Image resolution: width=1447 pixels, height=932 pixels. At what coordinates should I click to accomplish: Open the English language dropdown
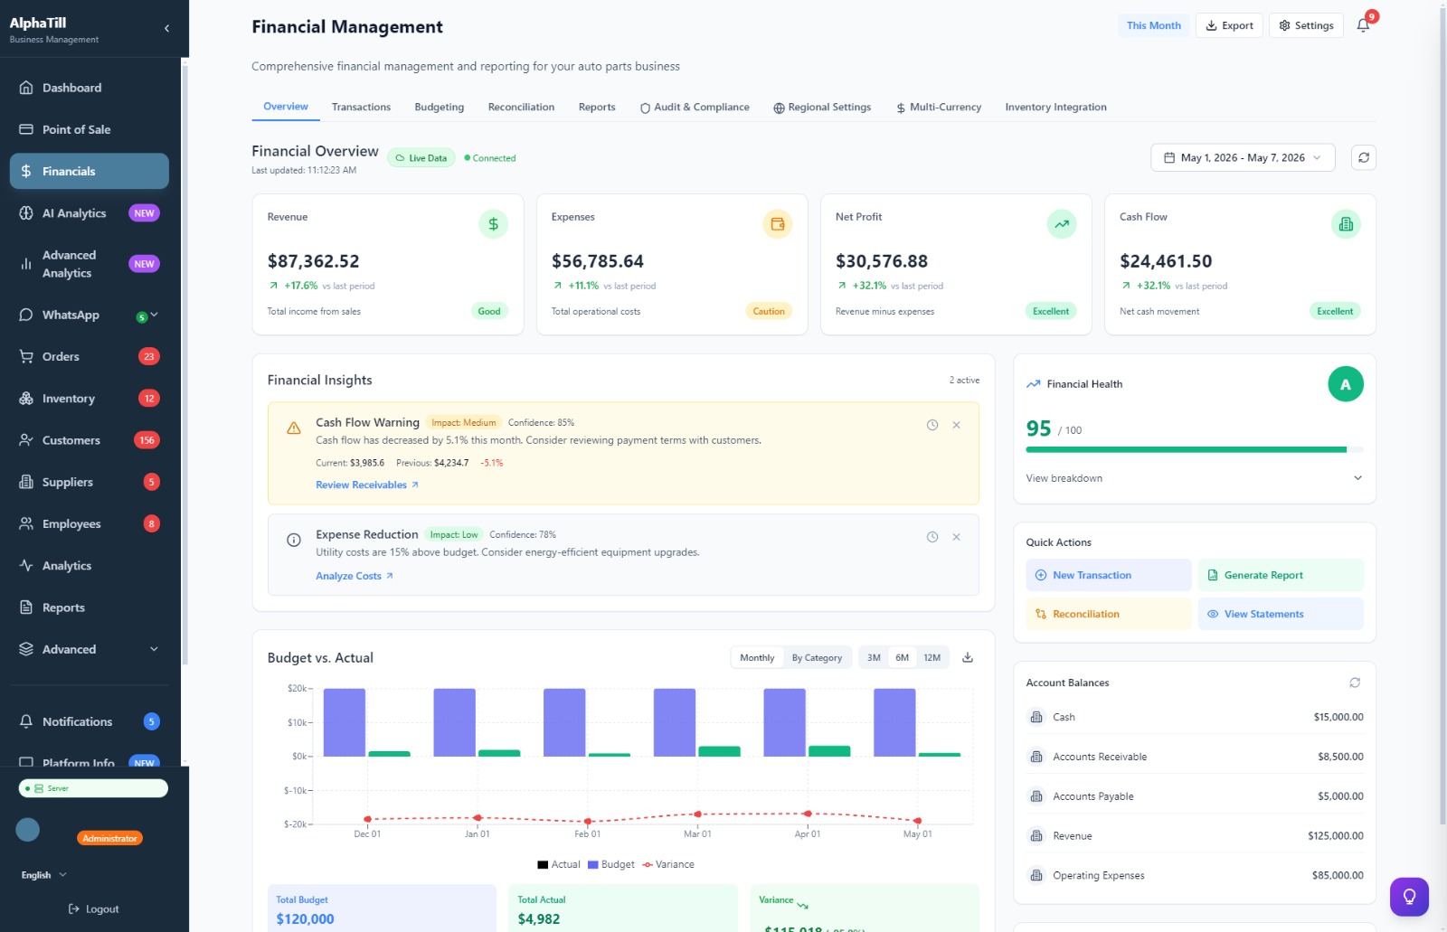click(43, 875)
